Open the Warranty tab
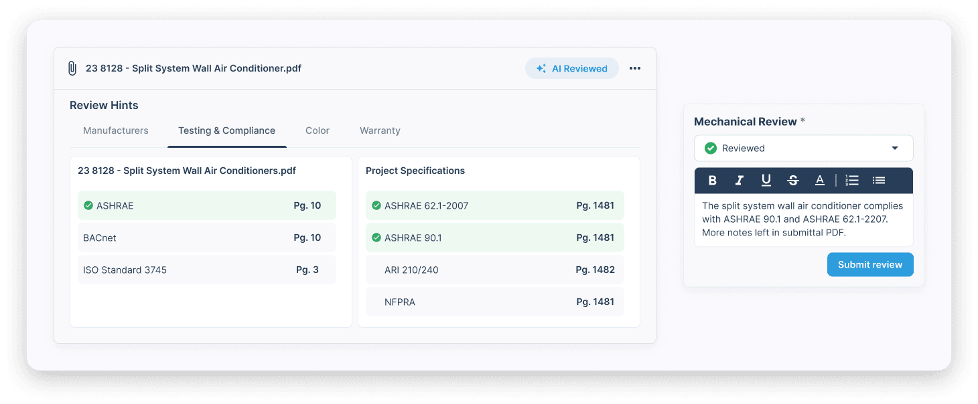This screenshot has height=404, width=978. pos(380,130)
